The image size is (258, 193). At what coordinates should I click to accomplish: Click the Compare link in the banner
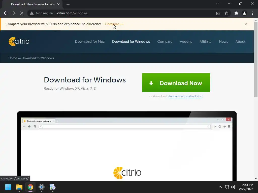[114, 24]
